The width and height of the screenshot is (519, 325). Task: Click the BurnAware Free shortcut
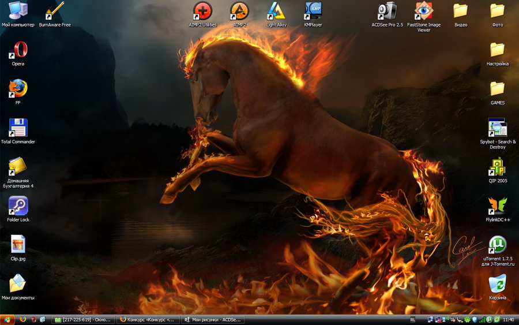click(55, 11)
